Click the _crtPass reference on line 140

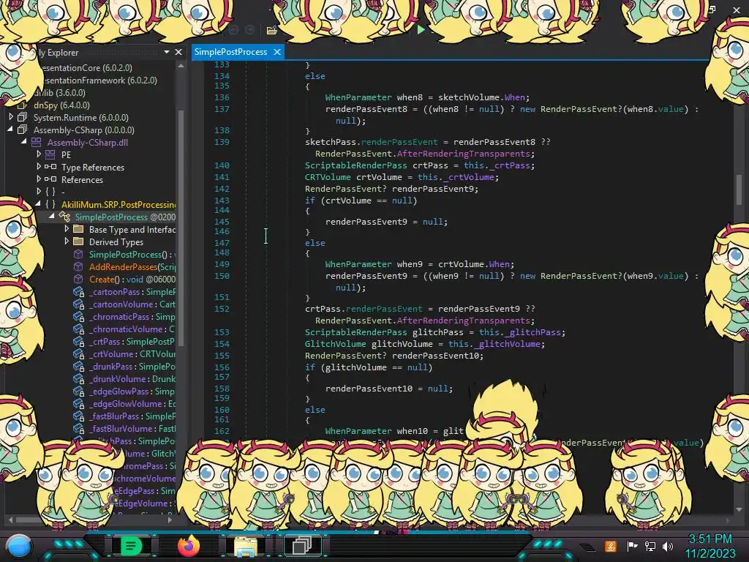coord(511,165)
